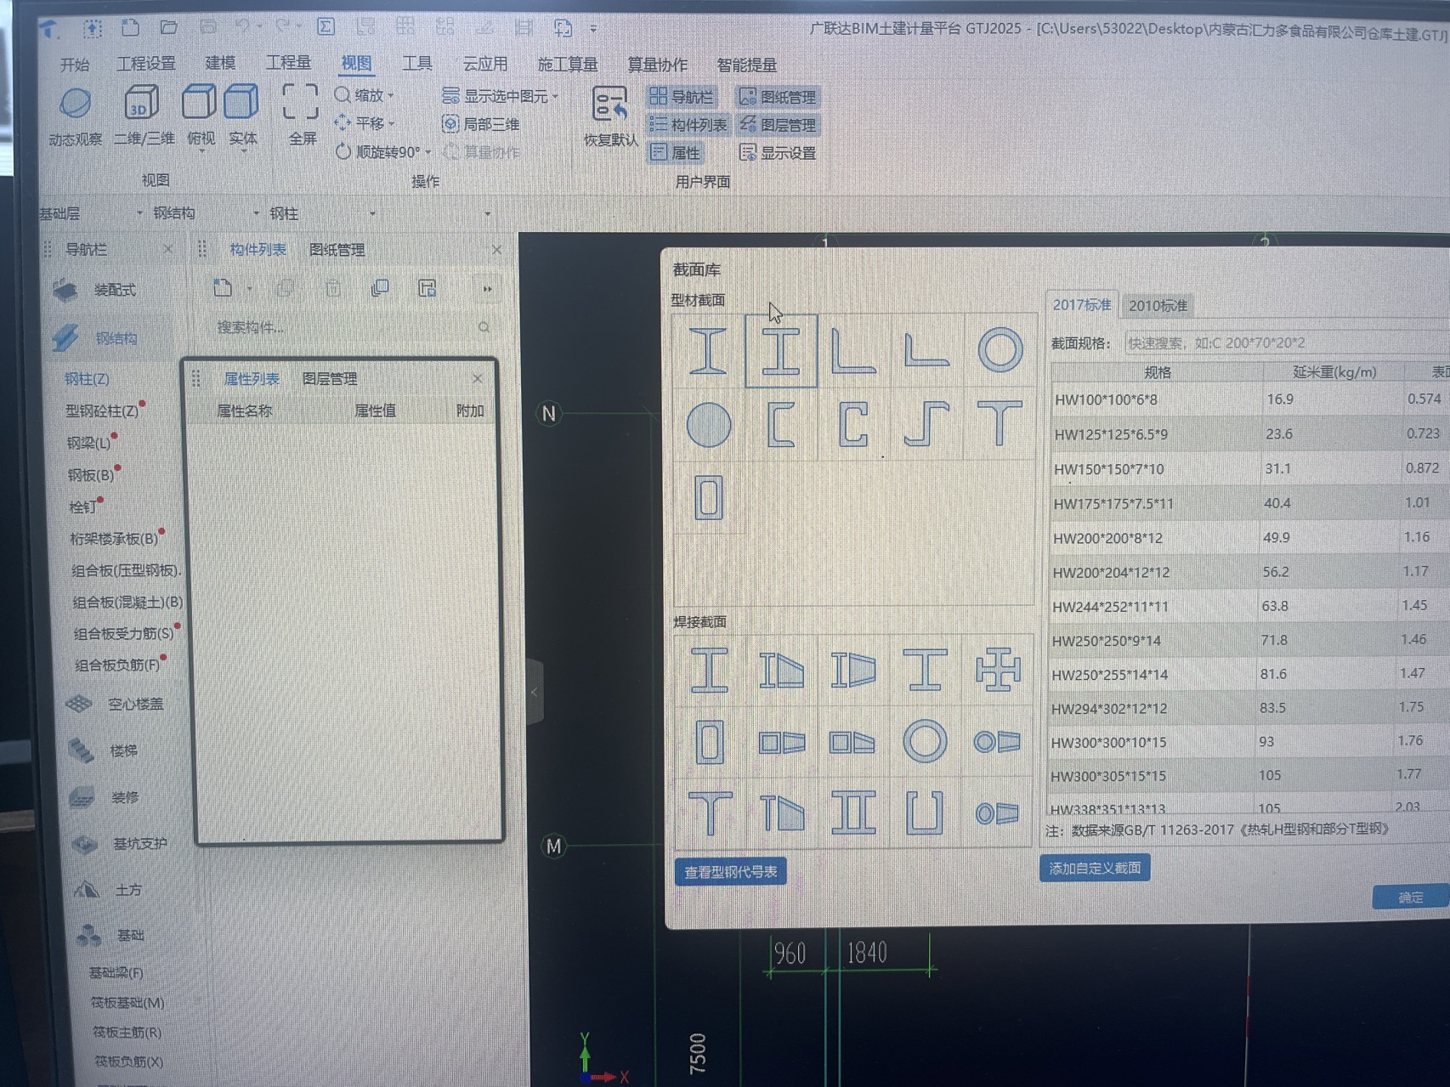The image size is (1450, 1087).
Task: Click the 汇总计算 sigma icon in title bar
Action: coord(326,27)
